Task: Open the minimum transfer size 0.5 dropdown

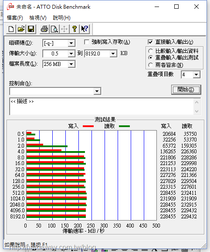Action: pos(71,54)
